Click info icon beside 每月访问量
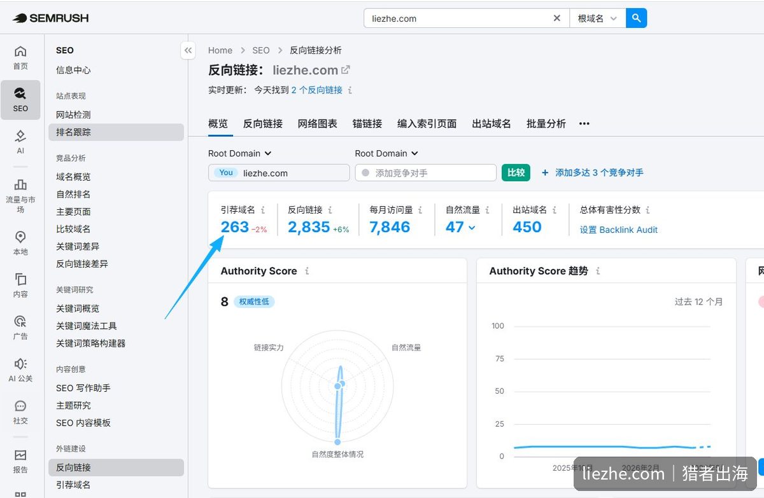Image resolution: width=764 pixels, height=498 pixels. pos(420,210)
